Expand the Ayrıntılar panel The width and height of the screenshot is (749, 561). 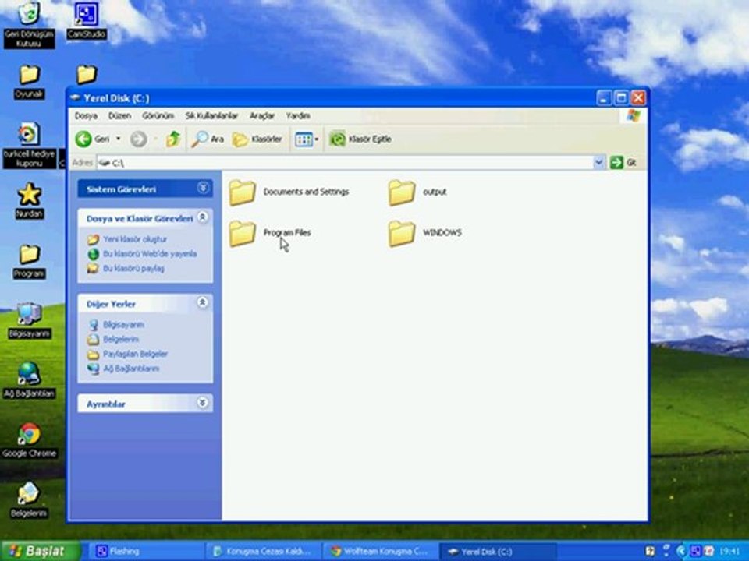(203, 403)
